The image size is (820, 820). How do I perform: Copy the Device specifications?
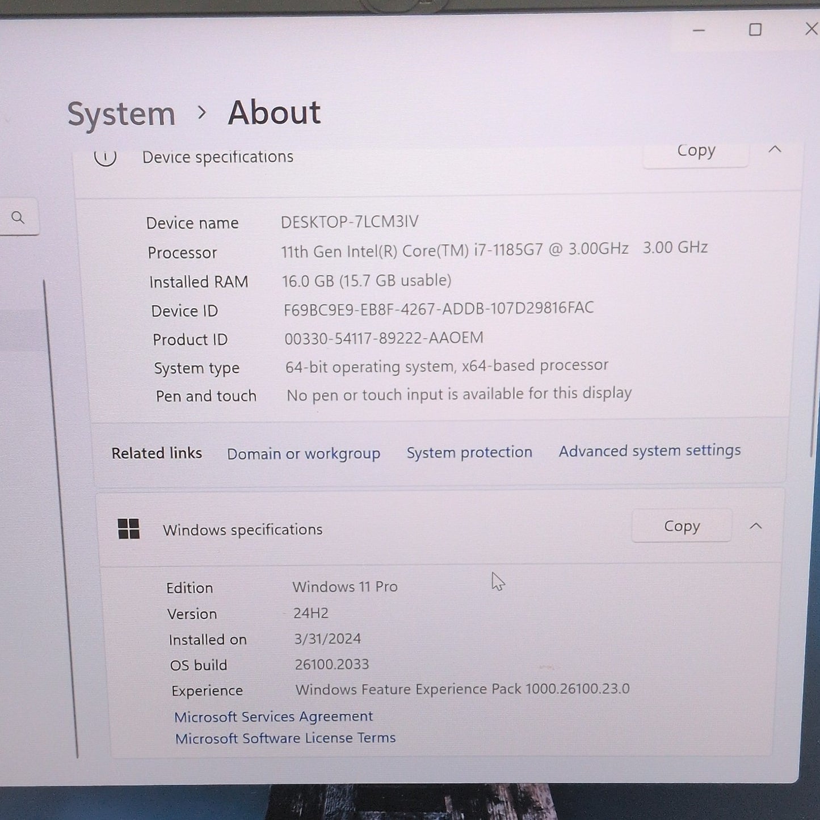(696, 152)
